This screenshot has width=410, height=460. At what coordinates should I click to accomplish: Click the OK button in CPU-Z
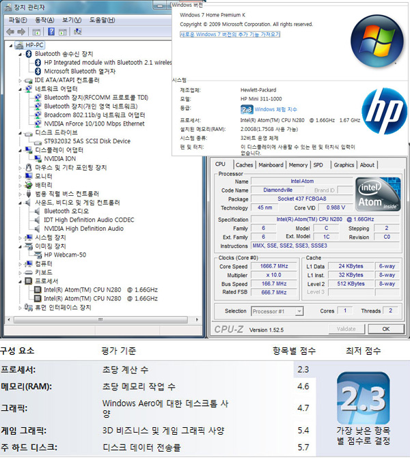coord(386,329)
